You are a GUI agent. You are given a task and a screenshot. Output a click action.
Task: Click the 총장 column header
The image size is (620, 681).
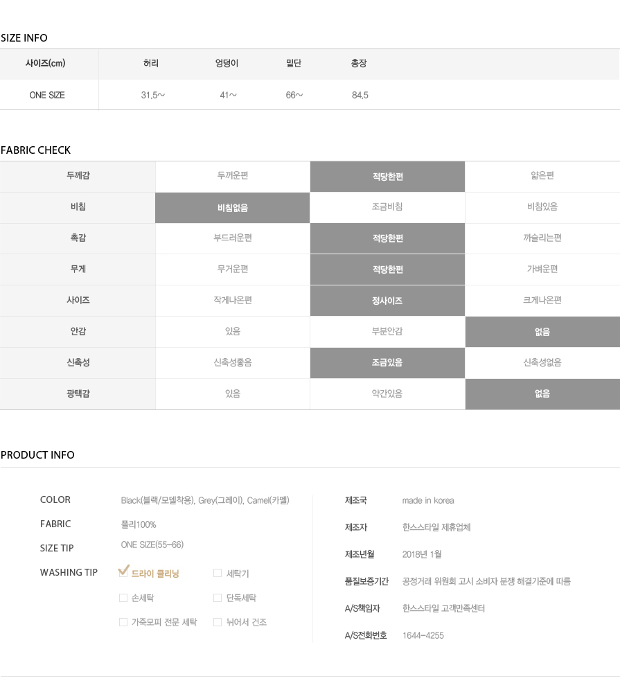pyautogui.click(x=359, y=64)
